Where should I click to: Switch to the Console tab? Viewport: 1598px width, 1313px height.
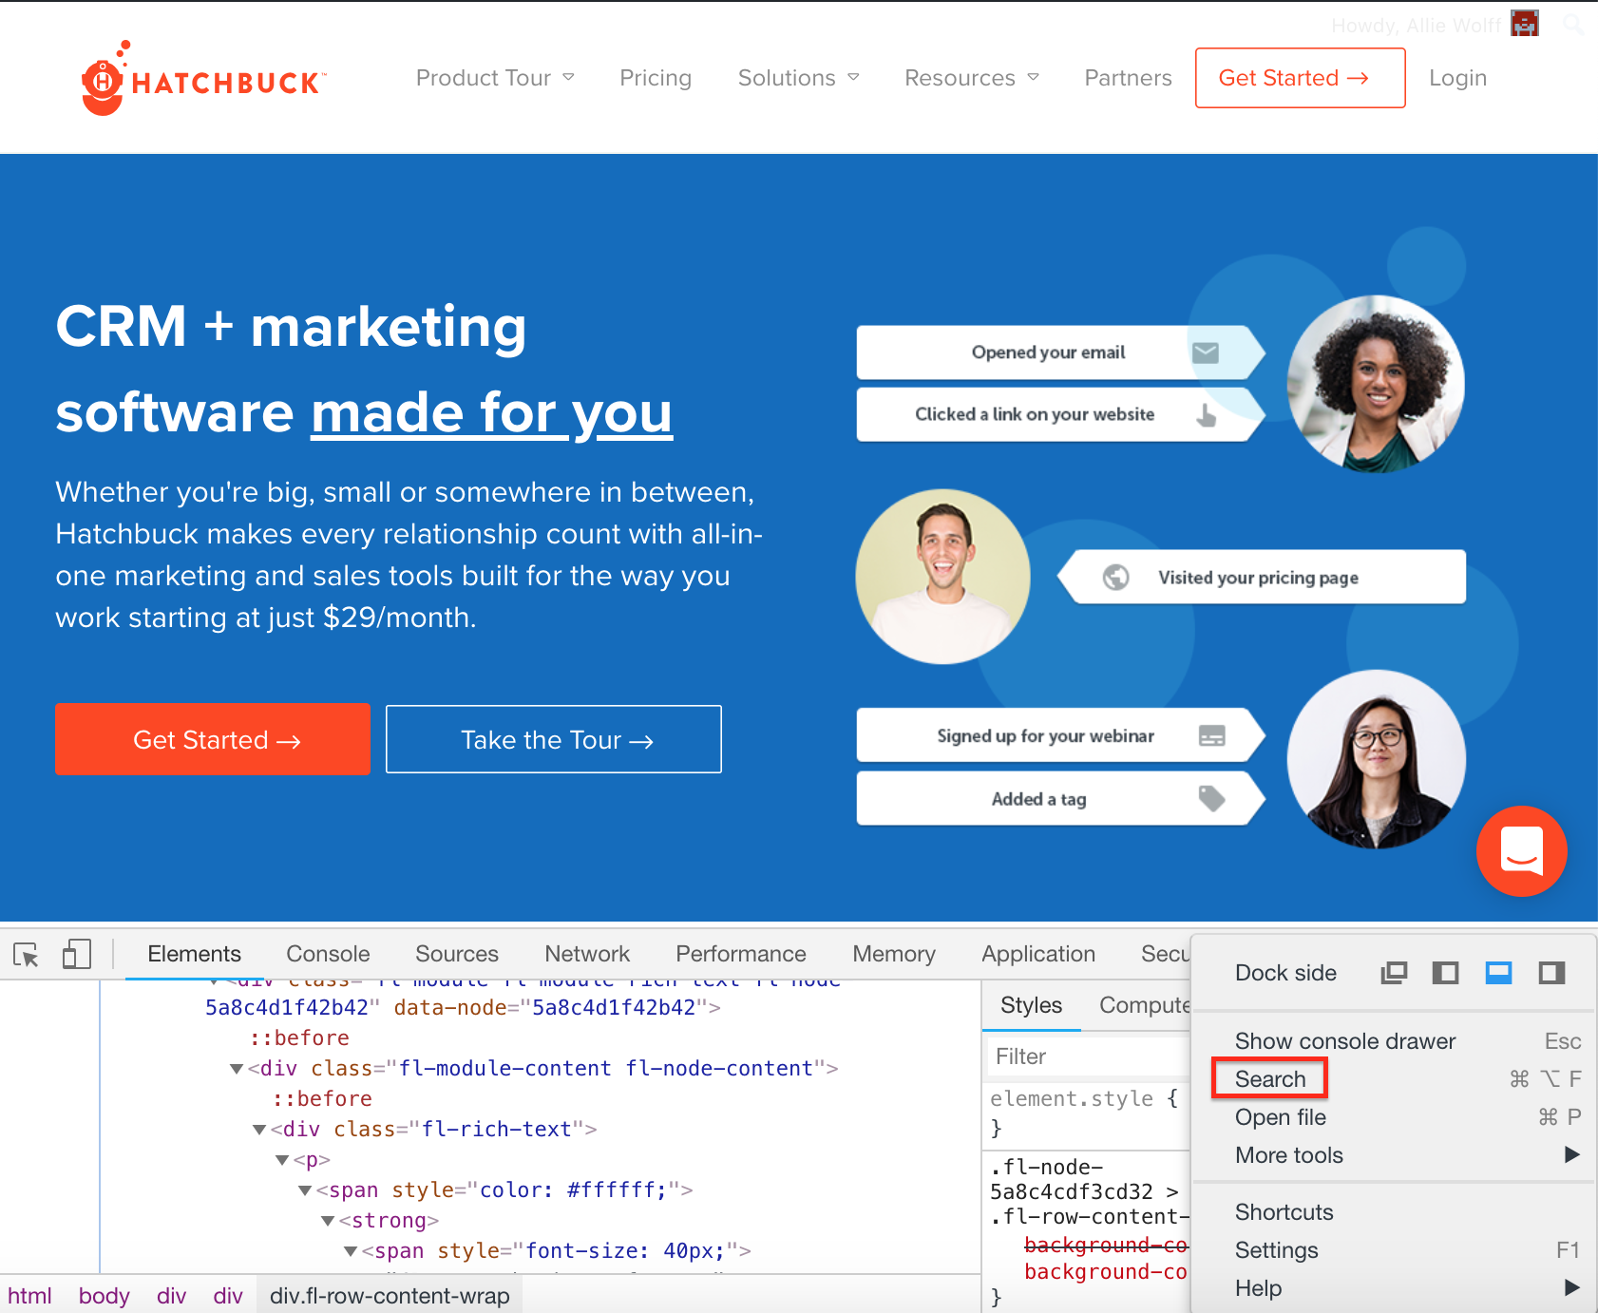(x=328, y=954)
